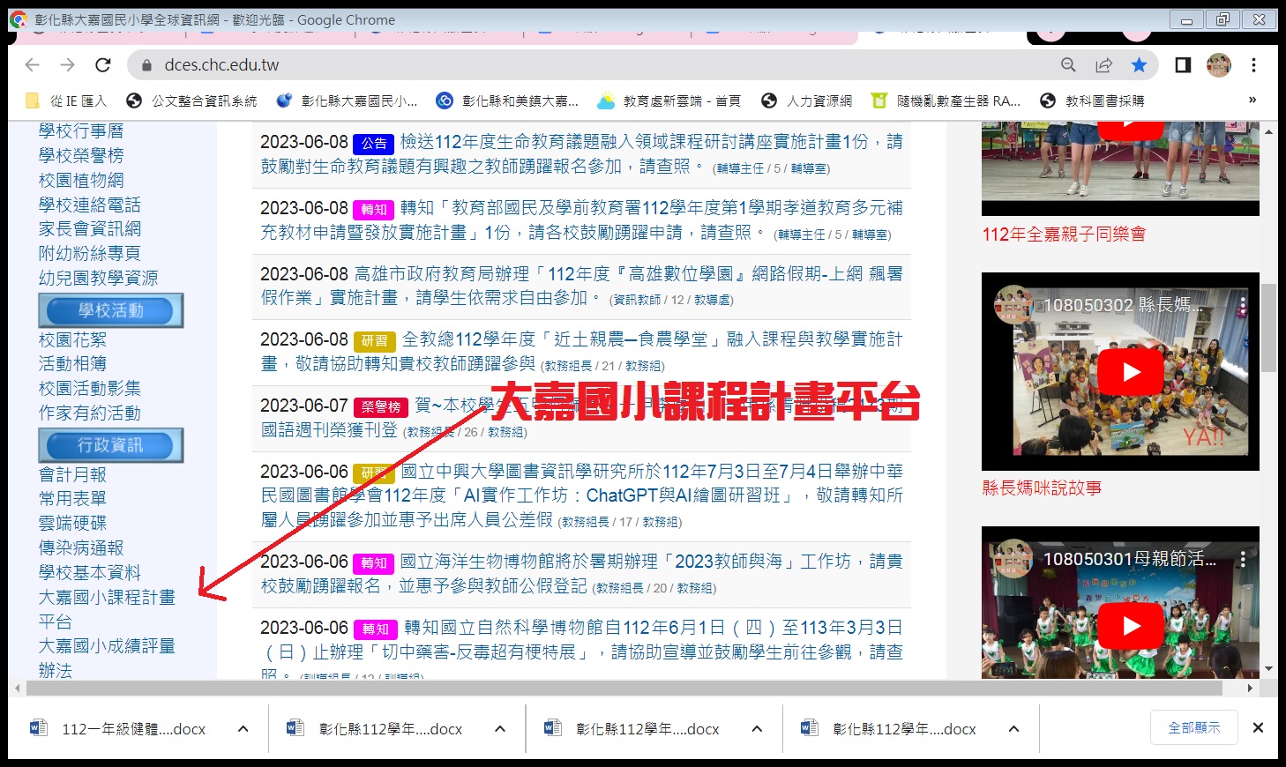1286x767 pixels.
Task: Open 常用表單 sidebar link
Action: pos(72,499)
